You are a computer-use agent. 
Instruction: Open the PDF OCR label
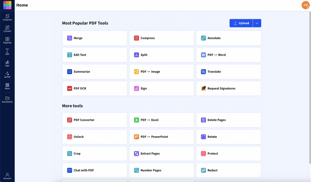[80, 88]
